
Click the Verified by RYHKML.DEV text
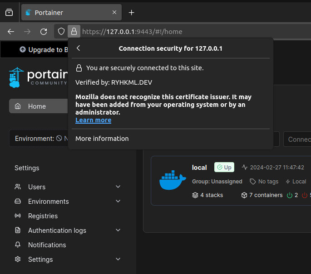114,82
